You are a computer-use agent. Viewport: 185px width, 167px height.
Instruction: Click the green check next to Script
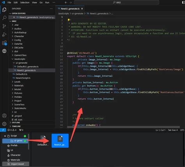[25, 136]
